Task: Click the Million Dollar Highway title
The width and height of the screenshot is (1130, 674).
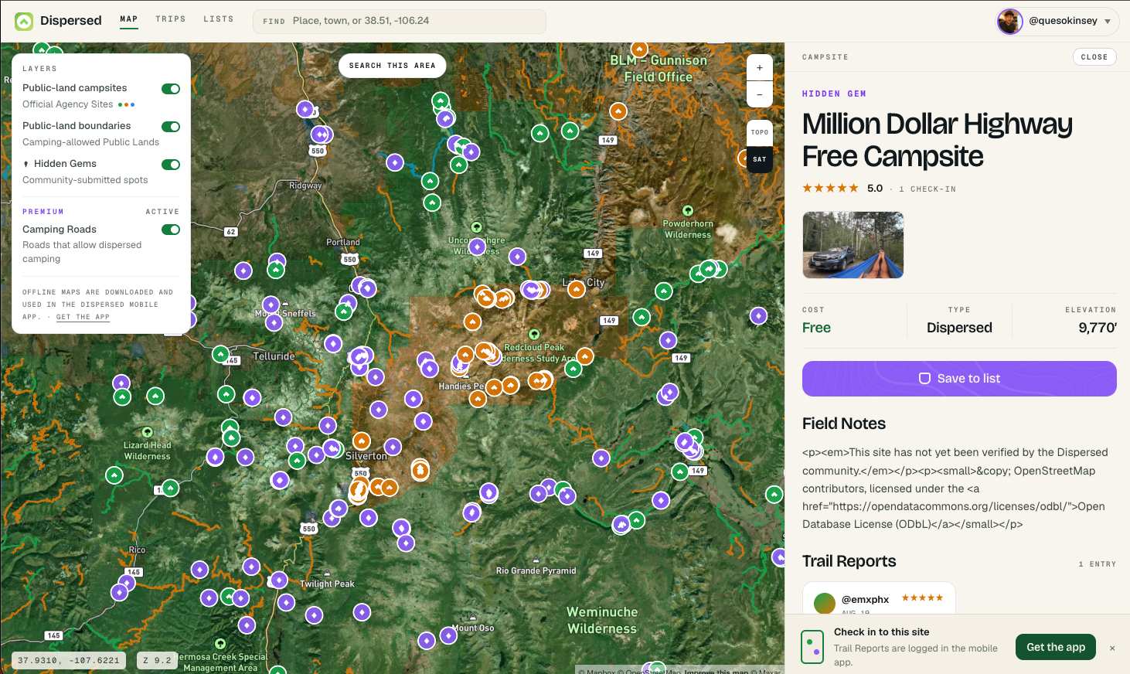Action: click(x=938, y=140)
